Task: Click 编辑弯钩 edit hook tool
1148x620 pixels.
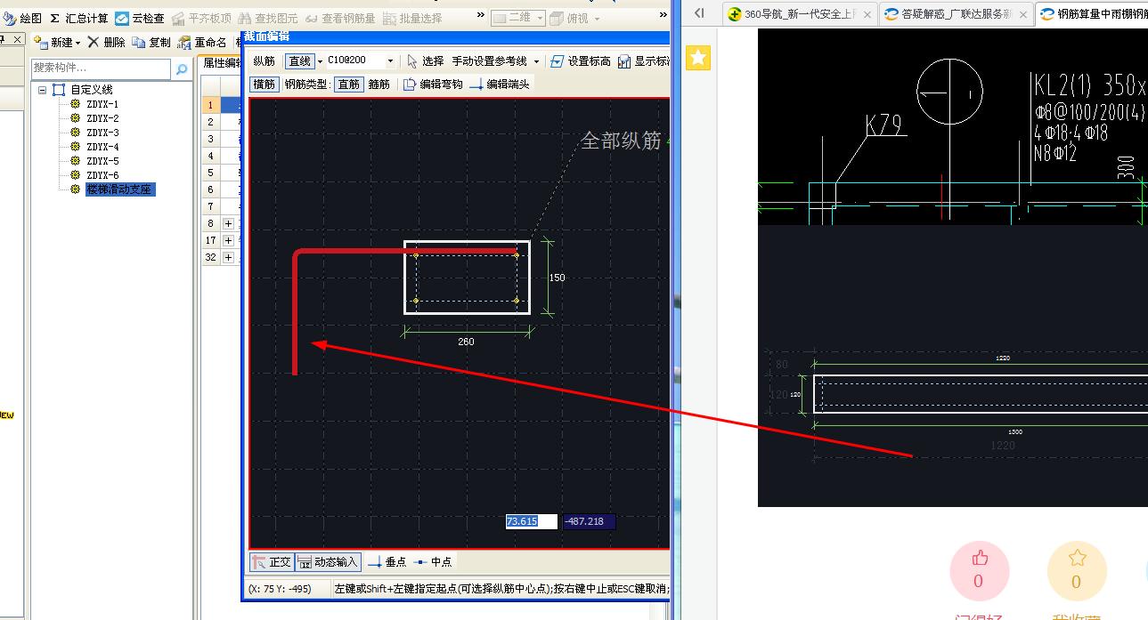Action: pyautogui.click(x=432, y=85)
